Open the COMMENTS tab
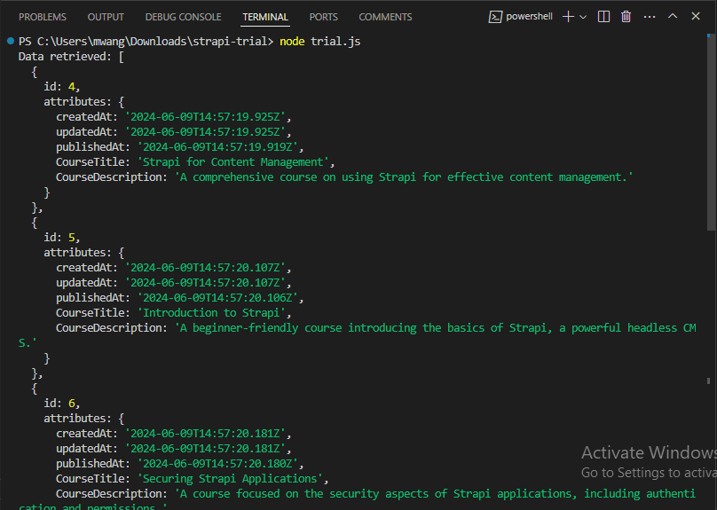The image size is (717, 510). [385, 17]
